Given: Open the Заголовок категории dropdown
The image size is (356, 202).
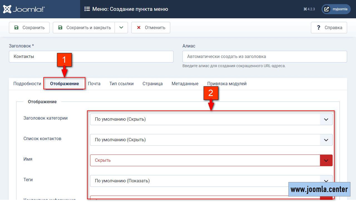Looking at the screenshot, I should pyautogui.click(x=211, y=119).
